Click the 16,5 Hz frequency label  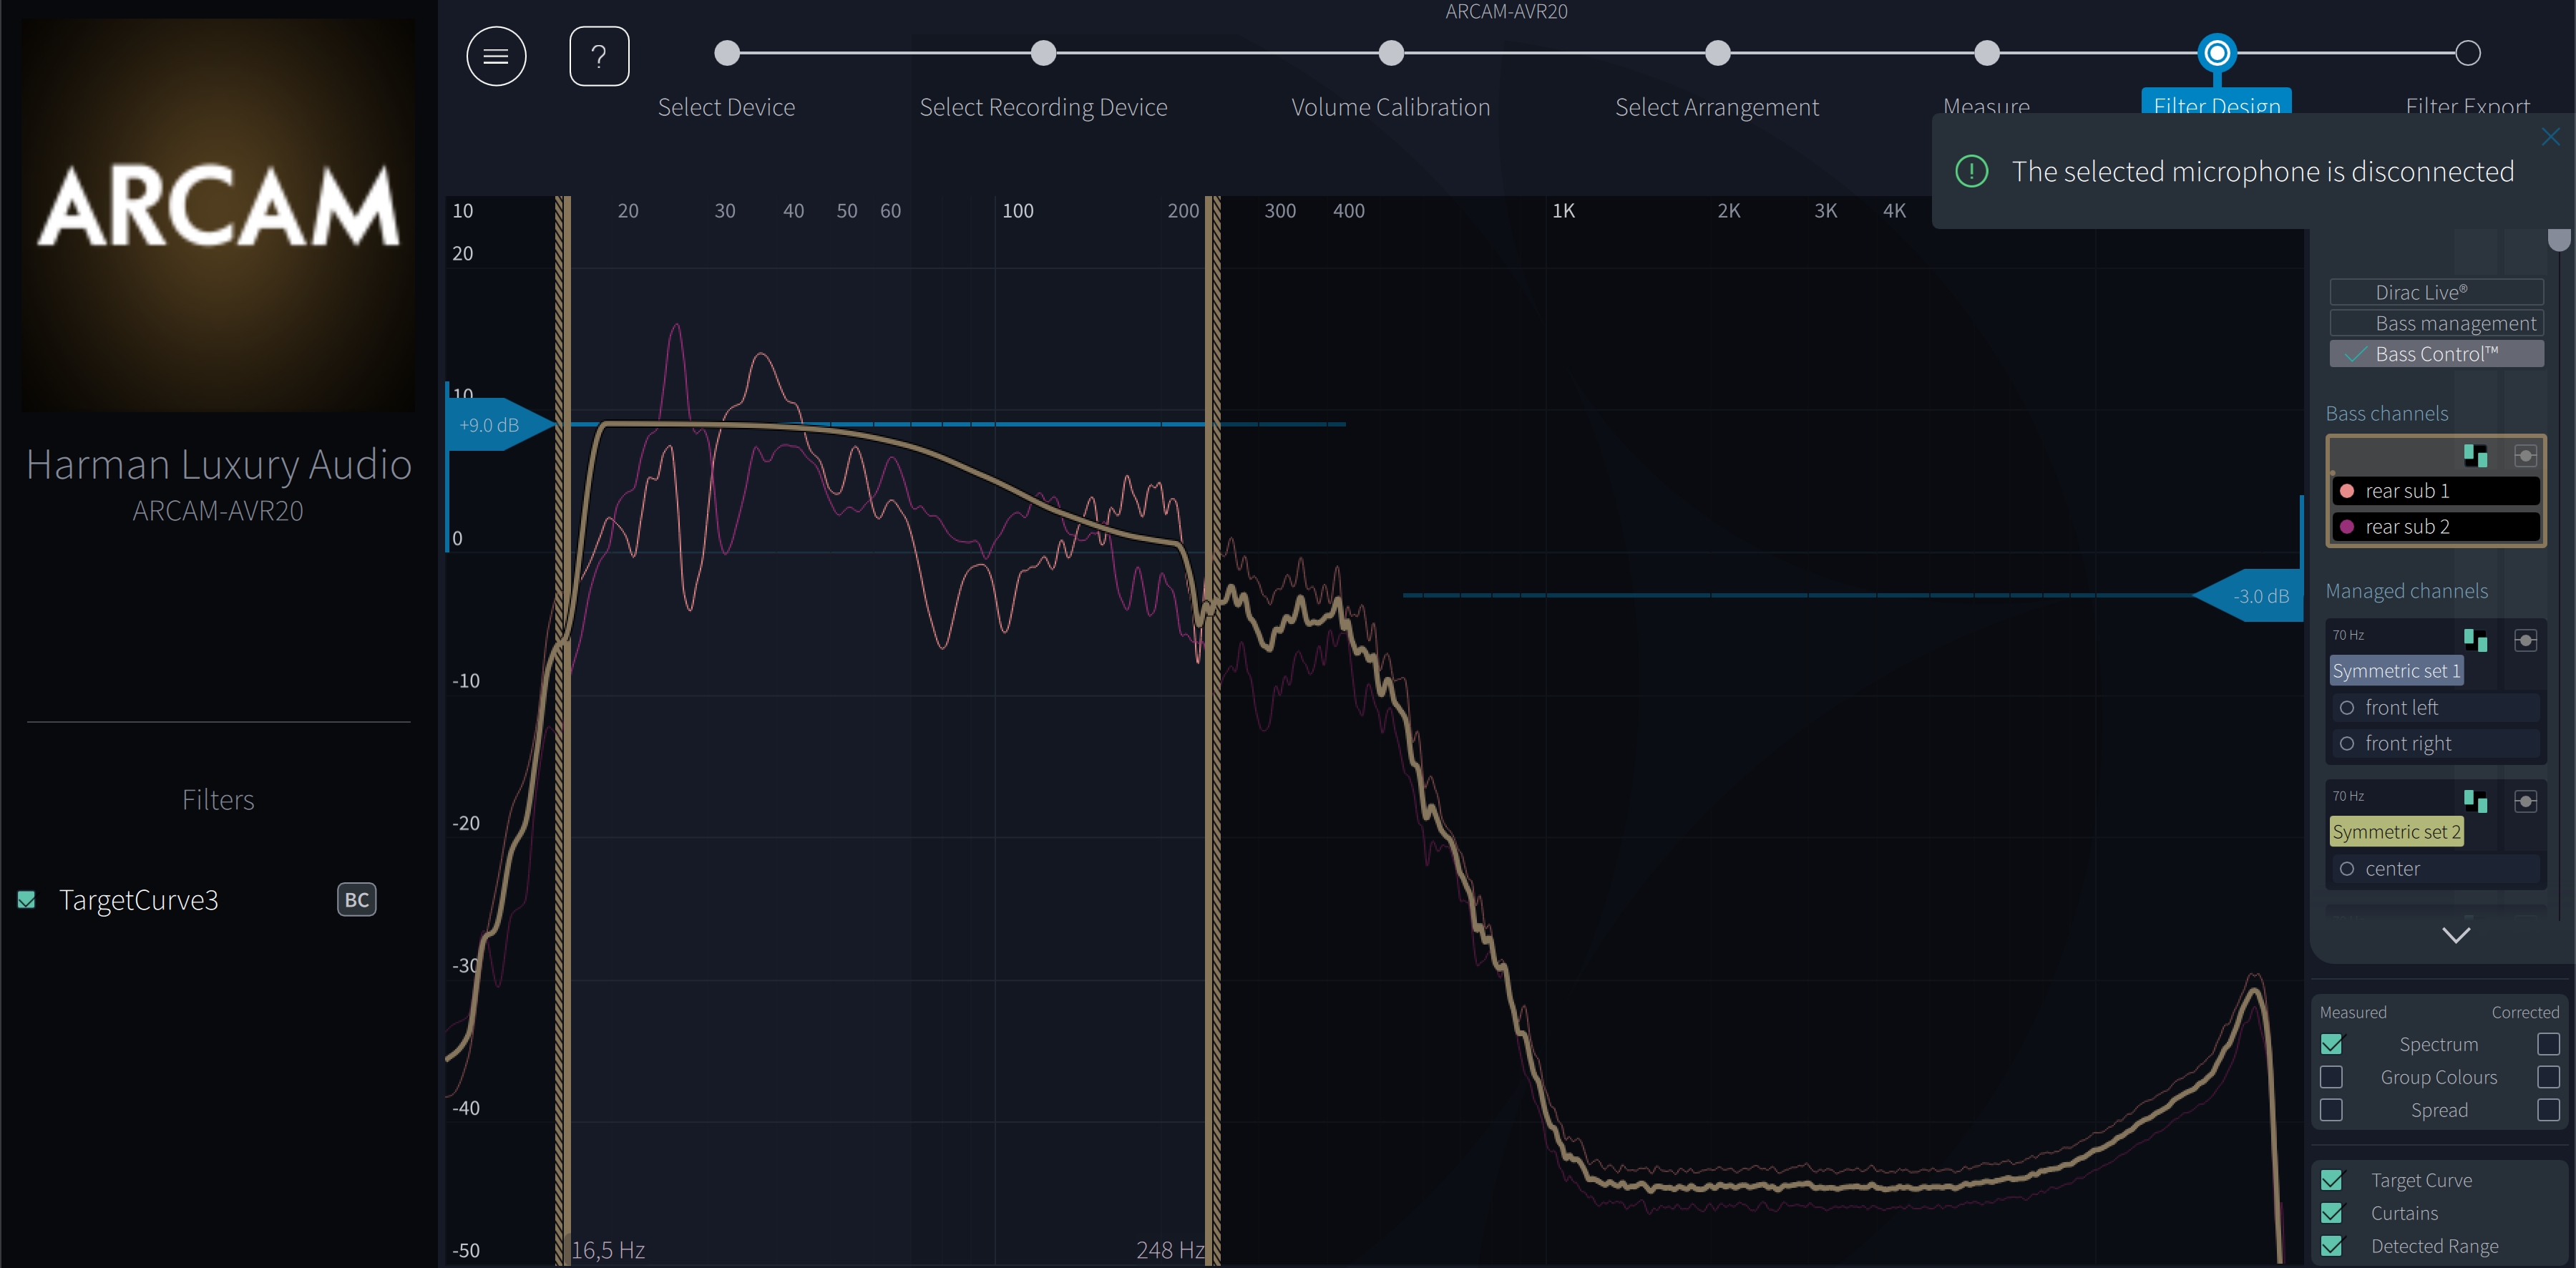(608, 1250)
